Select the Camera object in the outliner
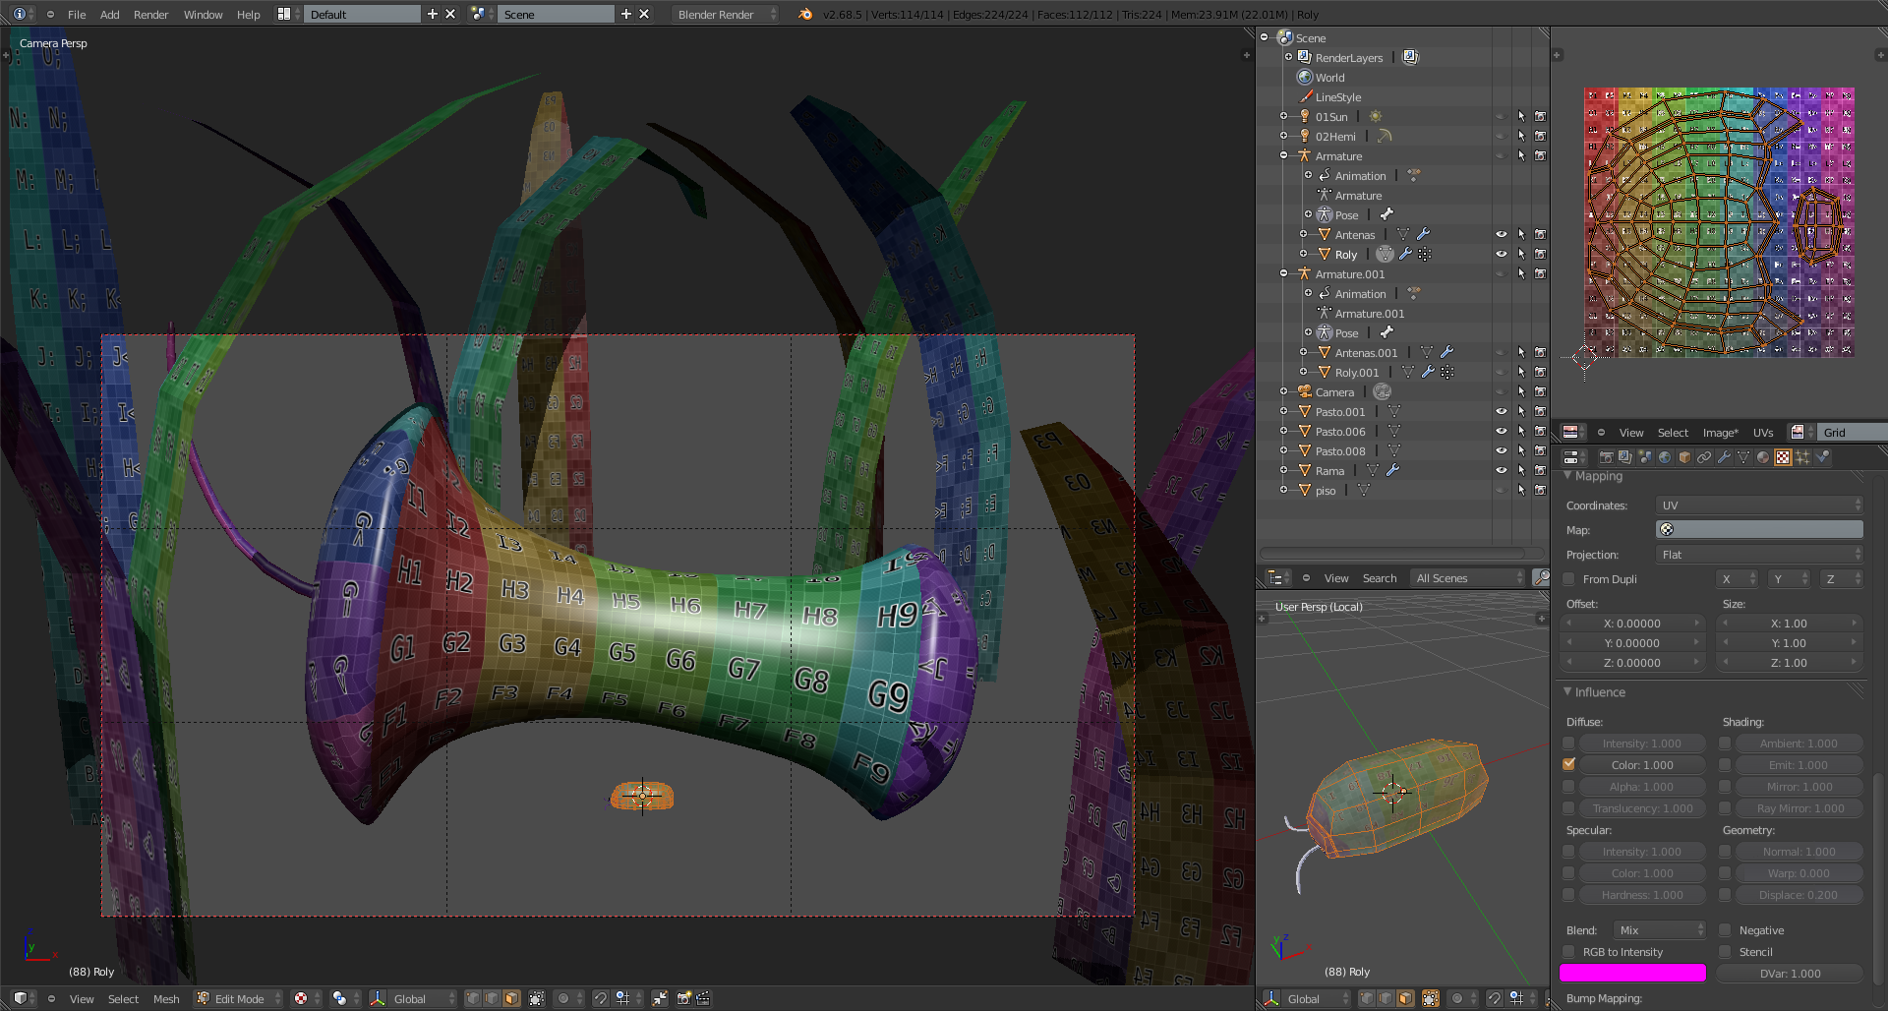This screenshot has height=1011, width=1888. 1334,392
